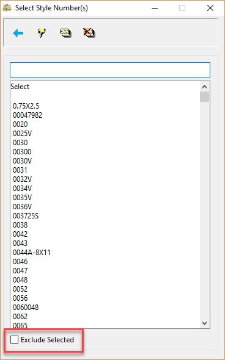The image size is (225, 360).
Task: Select style number 003725S
Action: (x=26, y=216)
